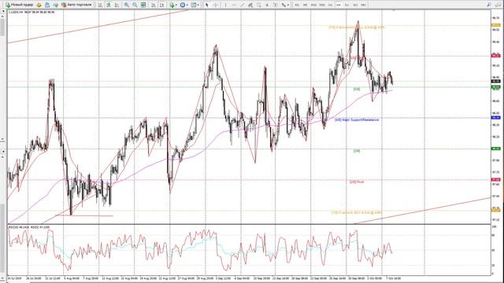Switch to the W1 timeframe
Screen dimensions: 504x283
click(355, 5)
